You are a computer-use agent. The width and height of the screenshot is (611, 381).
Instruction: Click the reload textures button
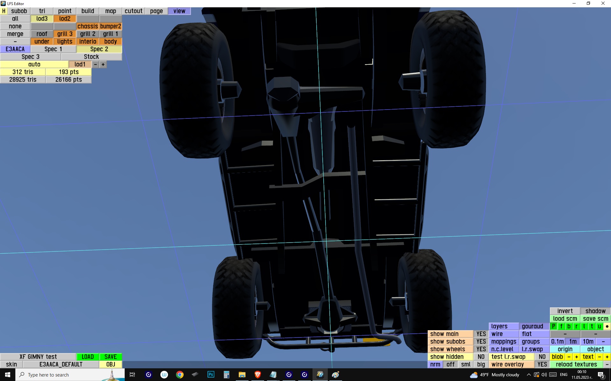pyautogui.click(x=576, y=364)
